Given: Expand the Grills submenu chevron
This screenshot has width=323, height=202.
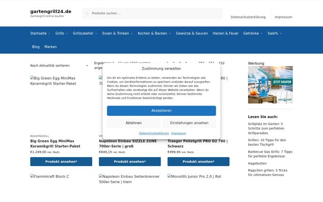Looking at the screenshot, I should point(67,33).
